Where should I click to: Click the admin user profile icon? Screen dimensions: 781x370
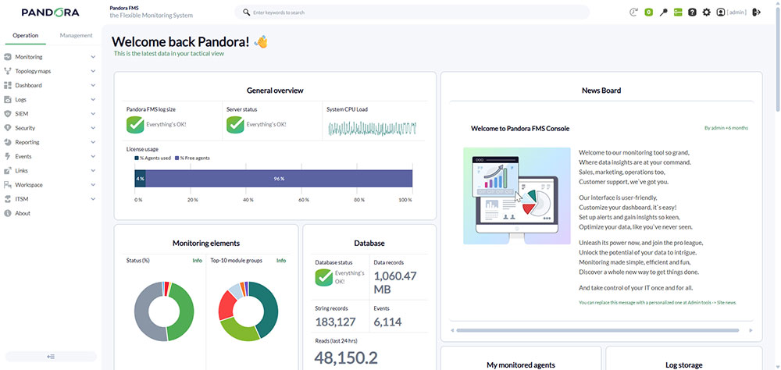tap(720, 12)
